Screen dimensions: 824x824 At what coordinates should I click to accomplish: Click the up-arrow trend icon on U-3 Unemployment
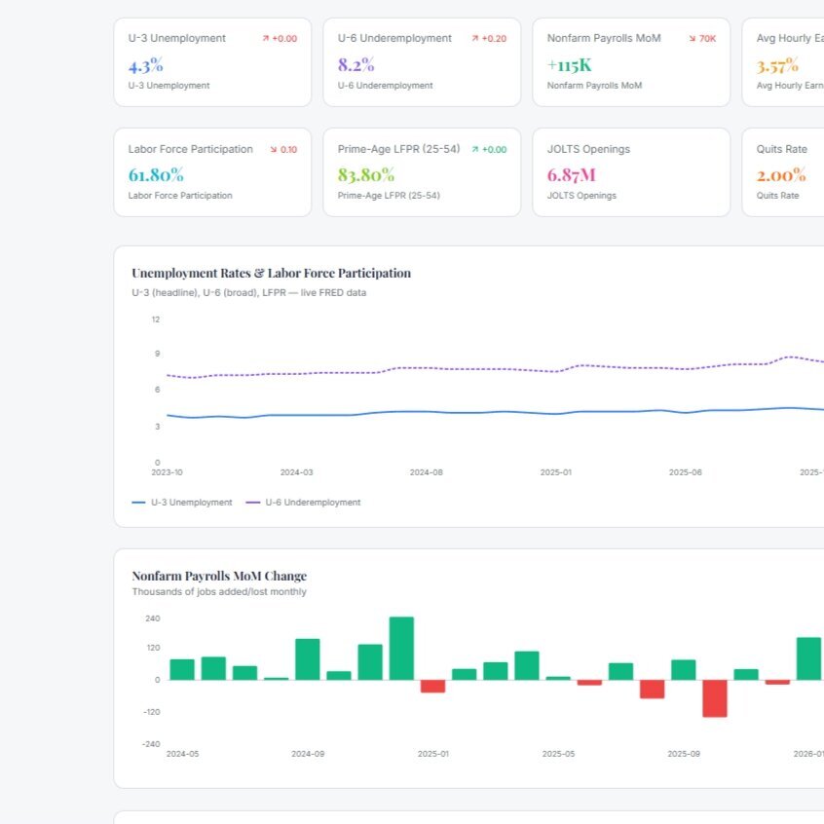(265, 38)
